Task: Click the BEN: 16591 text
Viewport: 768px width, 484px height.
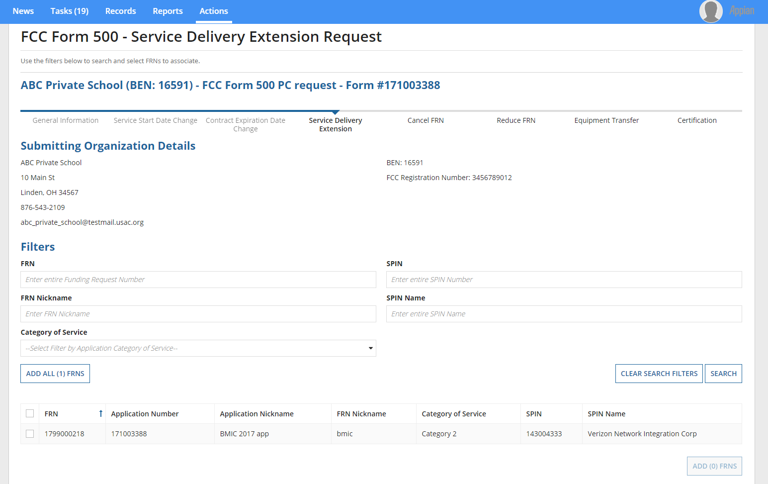Action: pos(405,163)
